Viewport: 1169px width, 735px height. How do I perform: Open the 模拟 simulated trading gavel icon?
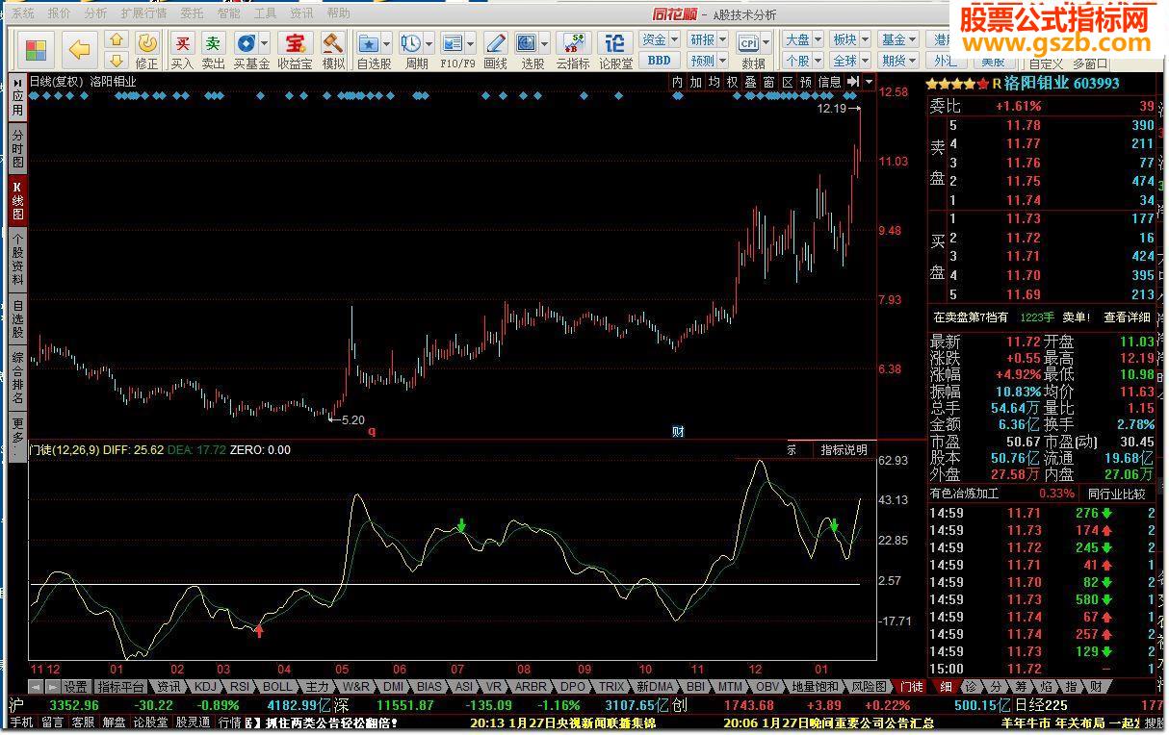[333, 50]
